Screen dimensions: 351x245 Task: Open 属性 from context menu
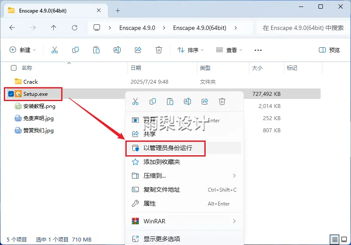pos(184,204)
